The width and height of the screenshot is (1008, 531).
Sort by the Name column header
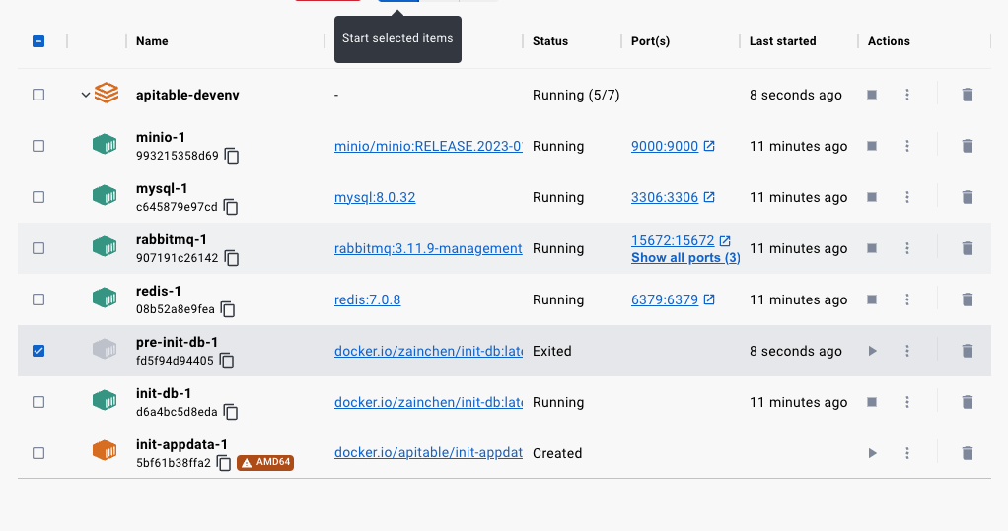152,41
